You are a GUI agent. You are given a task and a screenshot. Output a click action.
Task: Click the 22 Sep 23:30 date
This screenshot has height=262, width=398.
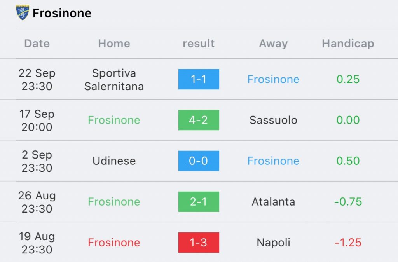click(x=37, y=79)
